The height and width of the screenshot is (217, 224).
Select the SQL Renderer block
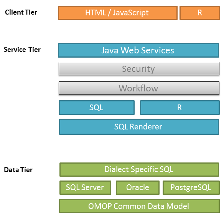(x=139, y=127)
